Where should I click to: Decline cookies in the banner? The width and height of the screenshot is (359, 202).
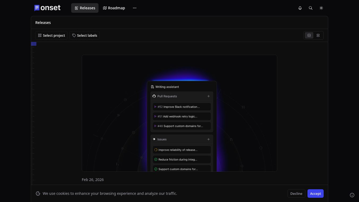(x=296, y=193)
